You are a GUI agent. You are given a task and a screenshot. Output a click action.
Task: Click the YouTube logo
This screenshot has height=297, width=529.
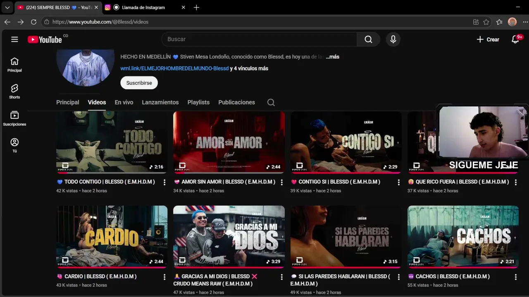tap(45, 40)
